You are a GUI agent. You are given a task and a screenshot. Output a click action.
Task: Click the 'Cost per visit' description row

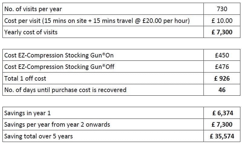pyautogui.click(x=97, y=21)
